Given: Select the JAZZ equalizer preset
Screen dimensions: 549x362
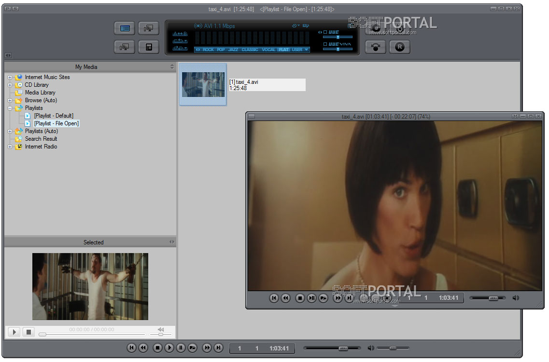Looking at the screenshot, I should (x=233, y=50).
